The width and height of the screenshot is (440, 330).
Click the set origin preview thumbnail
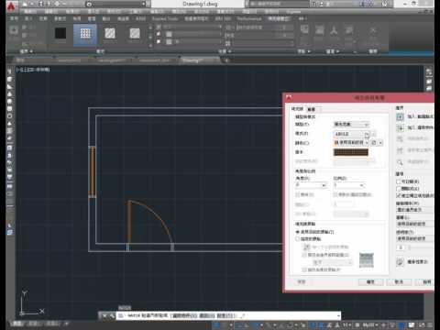(366, 260)
